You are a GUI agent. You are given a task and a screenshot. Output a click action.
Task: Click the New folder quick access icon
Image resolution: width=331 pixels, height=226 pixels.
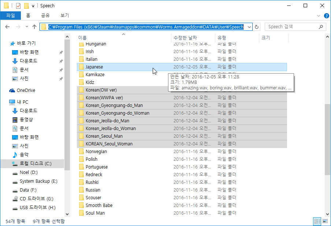point(26,6)
